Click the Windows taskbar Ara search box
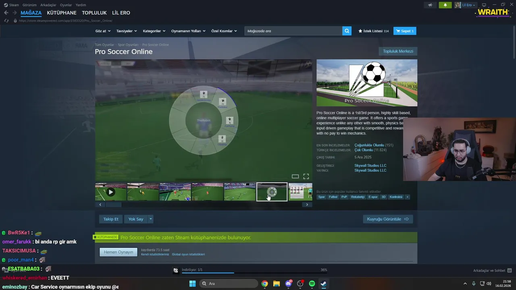This screenshot has width=516, height=290. 229,284
